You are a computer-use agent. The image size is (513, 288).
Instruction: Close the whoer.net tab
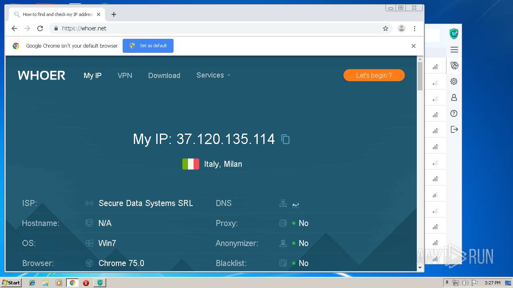99,14
